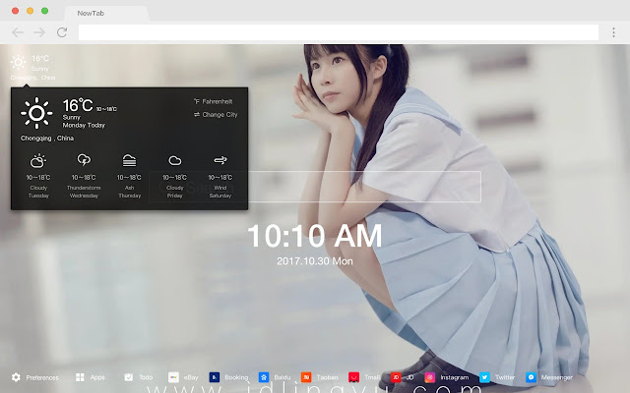Click the Chongqing, China location text
The image size is (630, 393).
(x=47, y=138)
